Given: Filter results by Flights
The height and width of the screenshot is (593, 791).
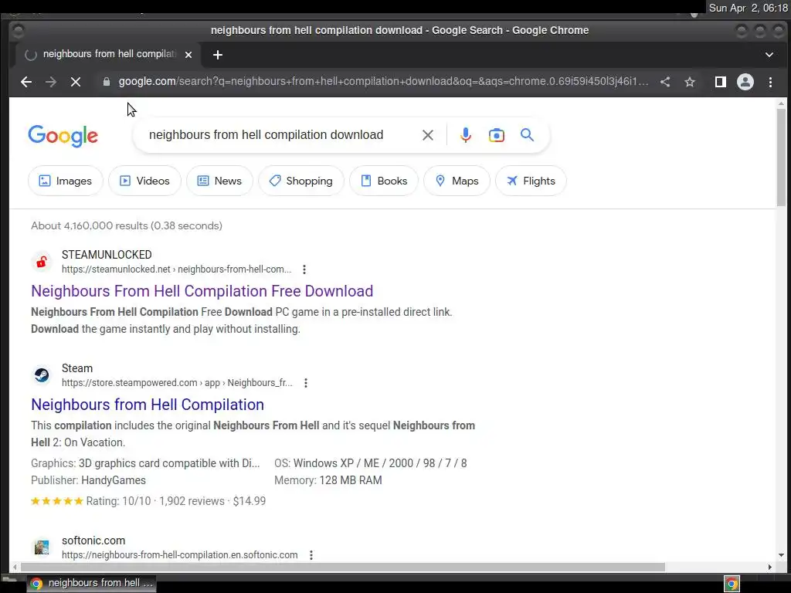Looking at the screenshot, I should click(x=531, y=181).
